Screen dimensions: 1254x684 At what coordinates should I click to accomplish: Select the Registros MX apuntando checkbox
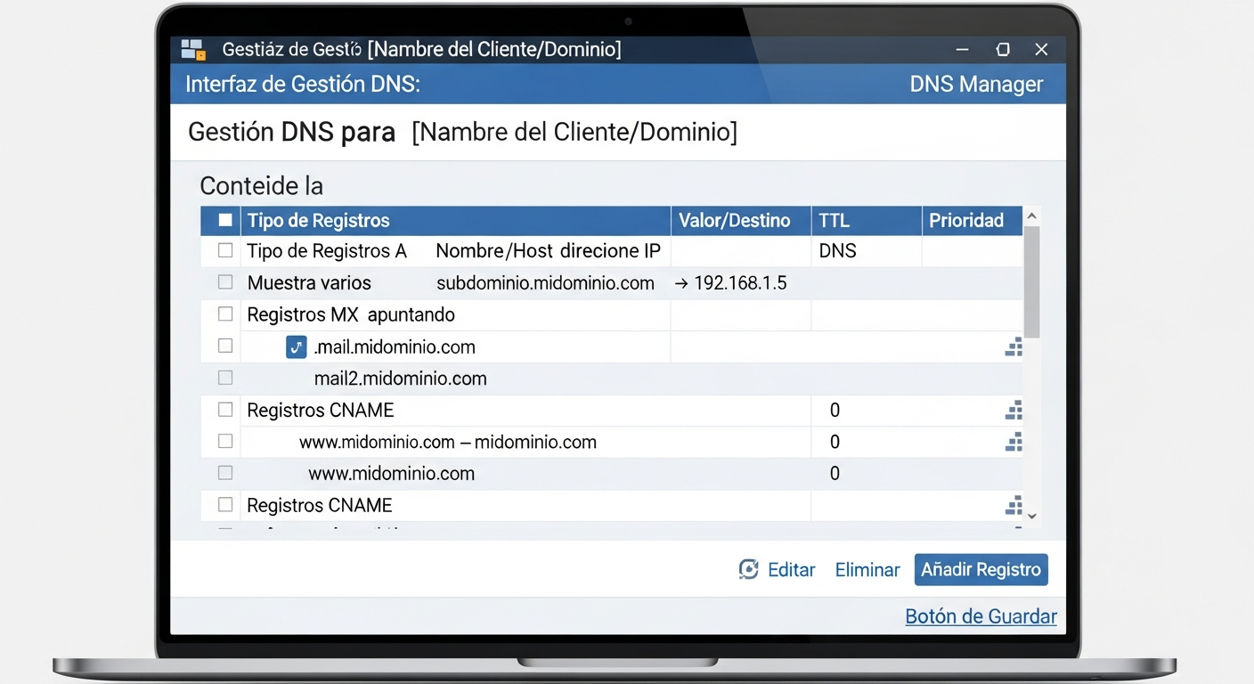[x=225, y=314]
